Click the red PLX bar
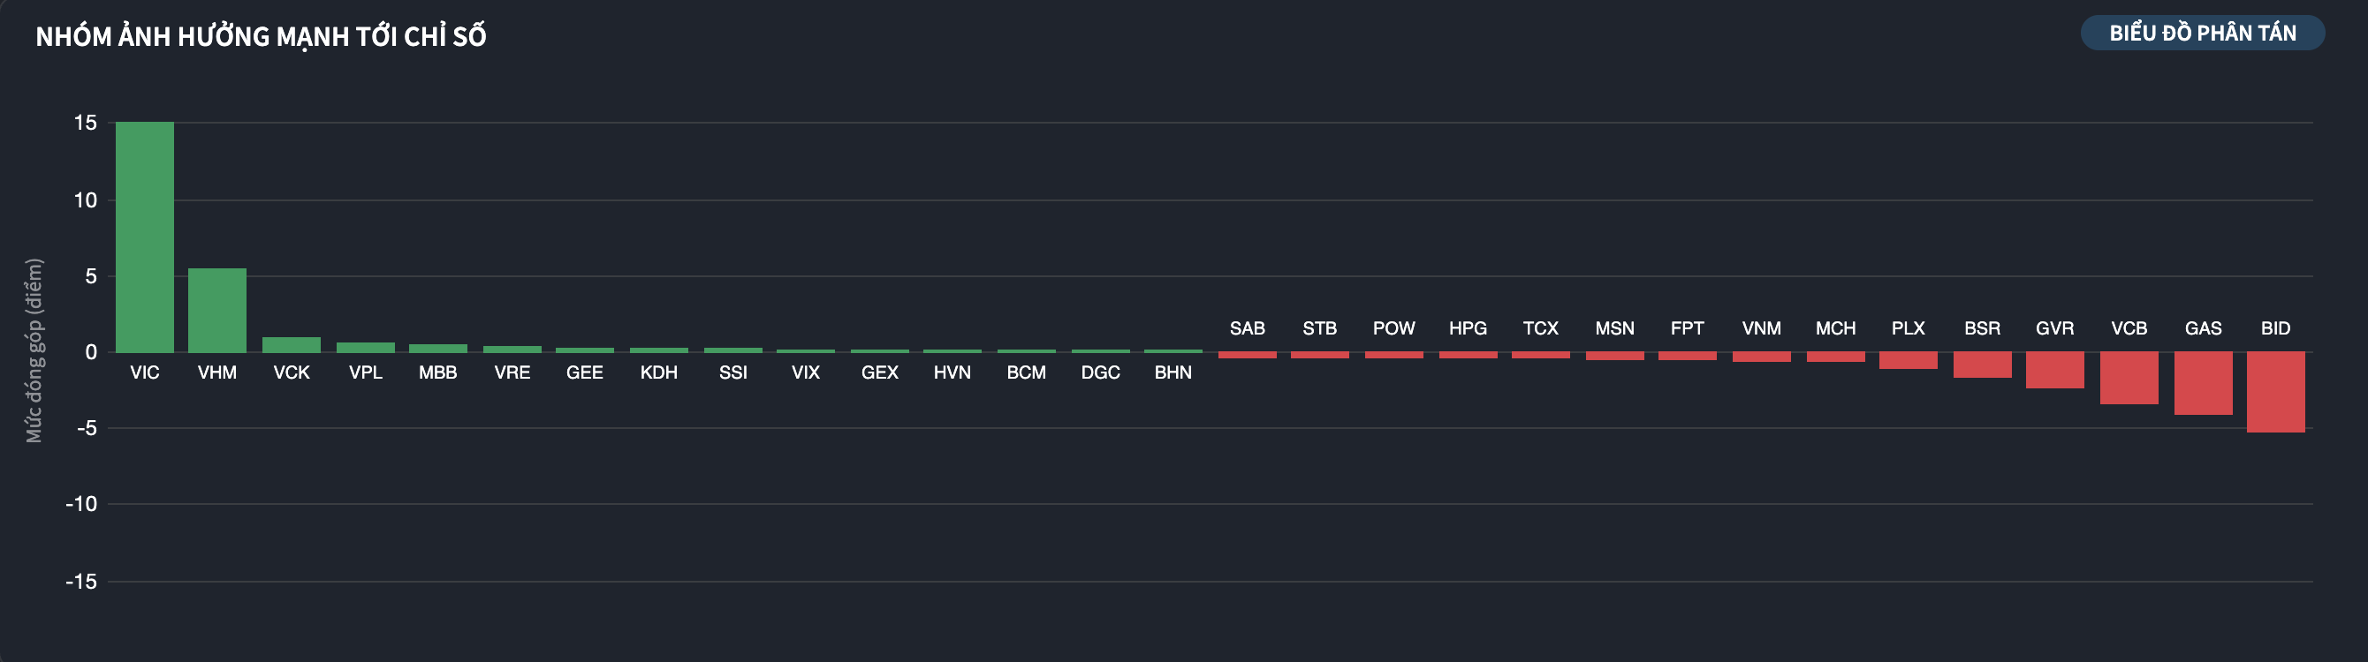This screenshot has height=662, width=2368. point(1909,361)
